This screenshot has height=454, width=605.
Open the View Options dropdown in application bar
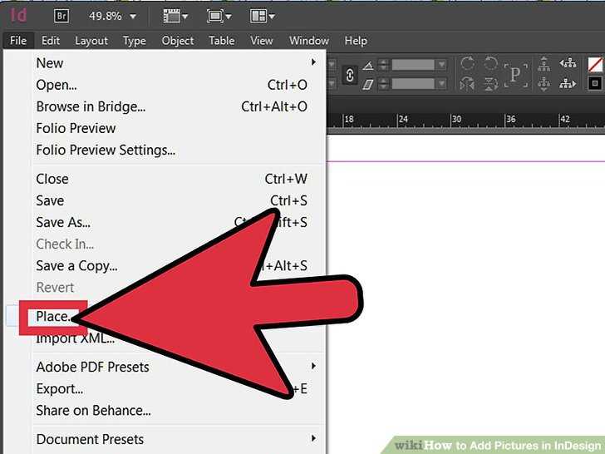pyautogui.click(x=175, y=17)
